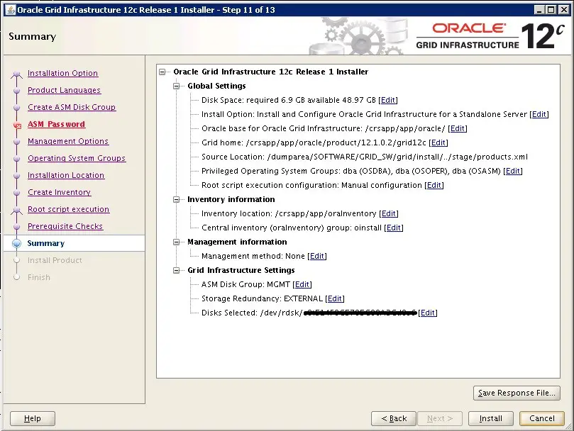Edit the Central inventory group
574x431 pixels.
(x=394, y=228)
